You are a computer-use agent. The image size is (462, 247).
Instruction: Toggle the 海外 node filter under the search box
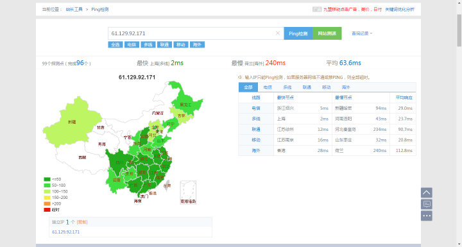tap(197, 44)
